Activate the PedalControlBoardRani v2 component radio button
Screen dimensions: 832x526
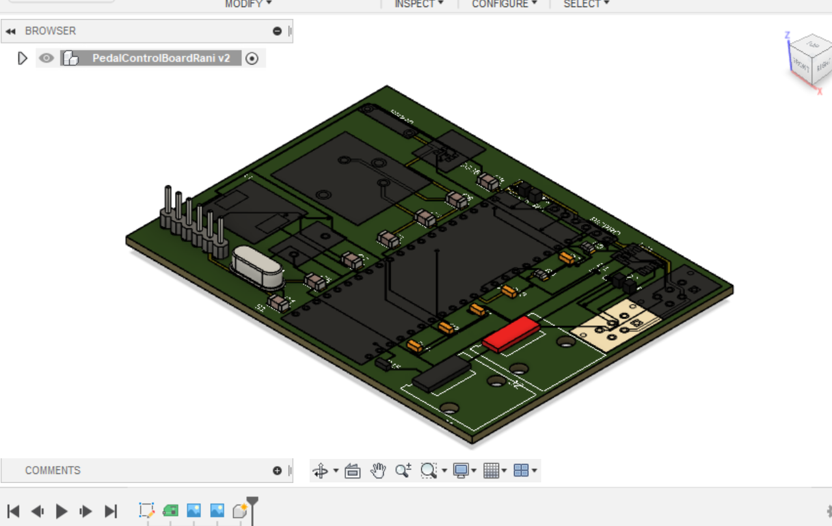[252, 59]
